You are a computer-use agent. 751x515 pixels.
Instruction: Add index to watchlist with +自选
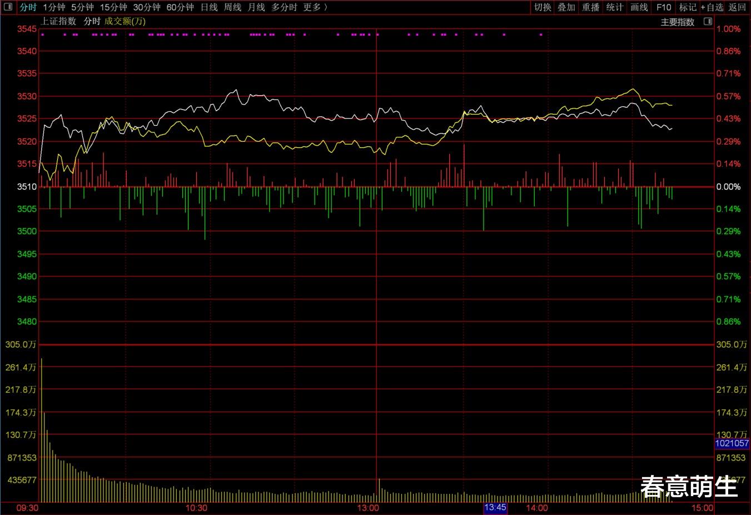click(712, 7)
